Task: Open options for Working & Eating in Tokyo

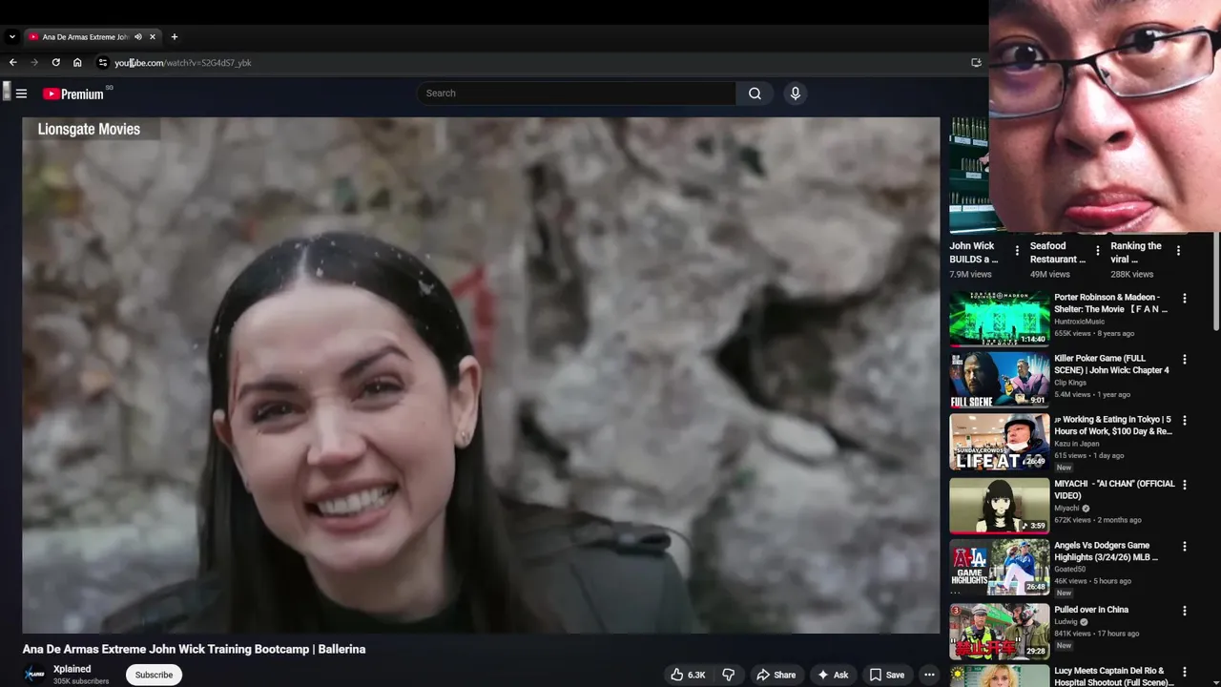Action: 1185,421
